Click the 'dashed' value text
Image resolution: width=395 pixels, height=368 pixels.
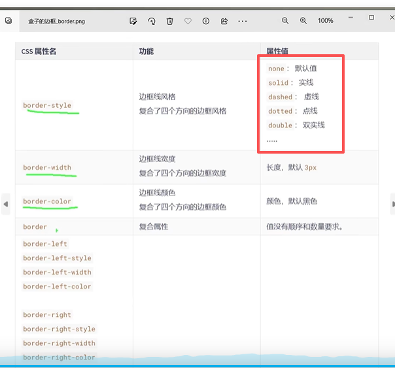pyautogui.click(x=280, y=97)
